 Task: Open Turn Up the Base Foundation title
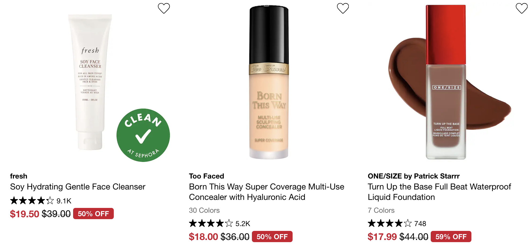point(439,192)
